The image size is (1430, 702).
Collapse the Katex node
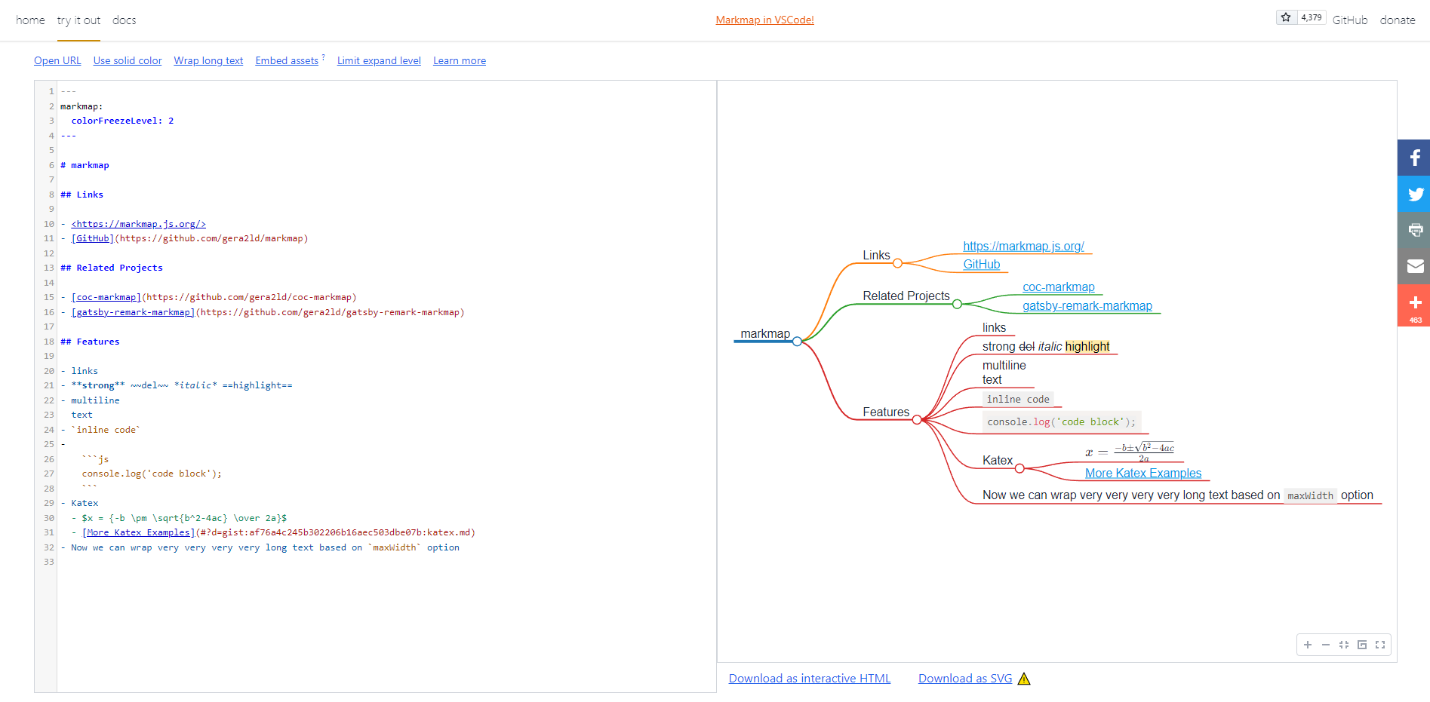click(x=1019, y=468)
